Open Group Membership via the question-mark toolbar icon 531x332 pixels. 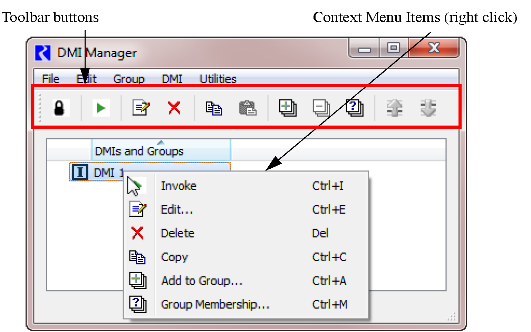click(x=355, y=108)
